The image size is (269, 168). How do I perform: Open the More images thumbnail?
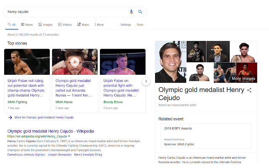243,73
